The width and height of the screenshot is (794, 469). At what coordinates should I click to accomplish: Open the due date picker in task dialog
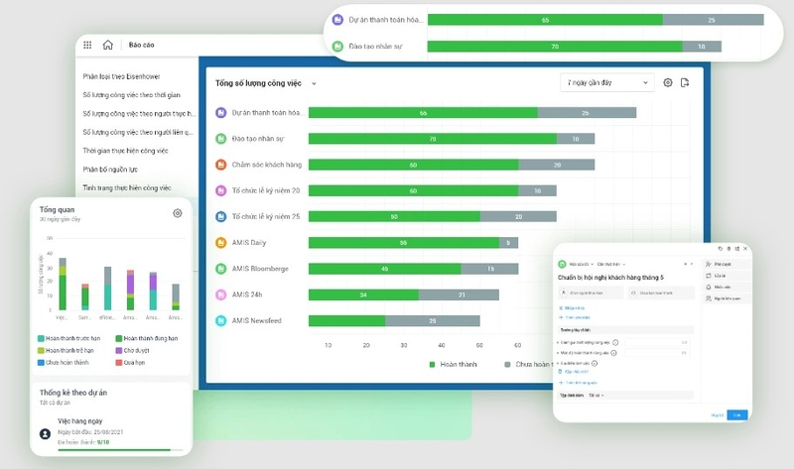pyautogui.click(x=661, y=293)
